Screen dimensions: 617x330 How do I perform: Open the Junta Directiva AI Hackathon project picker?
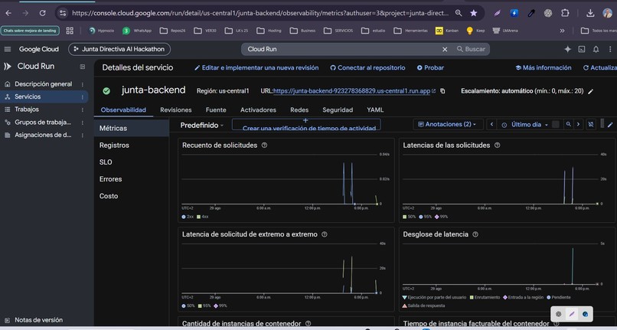pos(119,49)
